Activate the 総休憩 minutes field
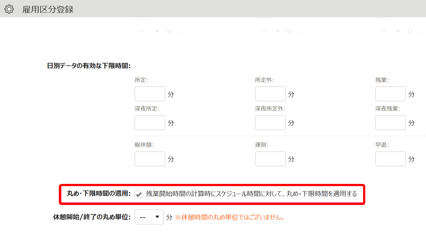The width and height of the screenshot is (426, 232). pyautogui.click(x=150, y=159)
